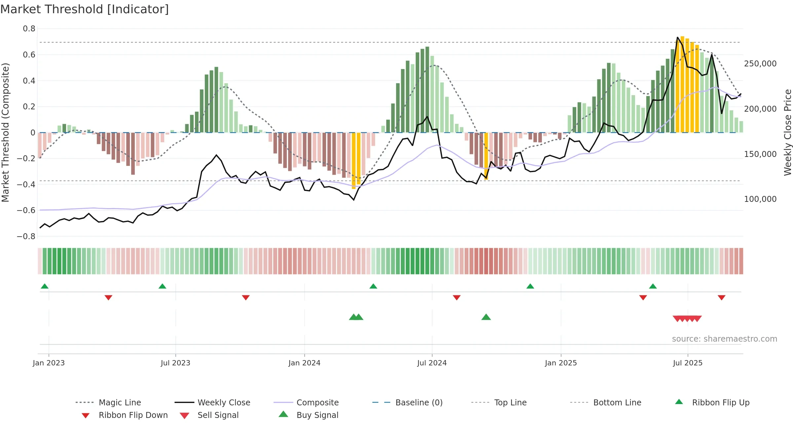Click the Jul 2023 x-axis label
This screenshot has width=793, height=446.
[175, 363]
